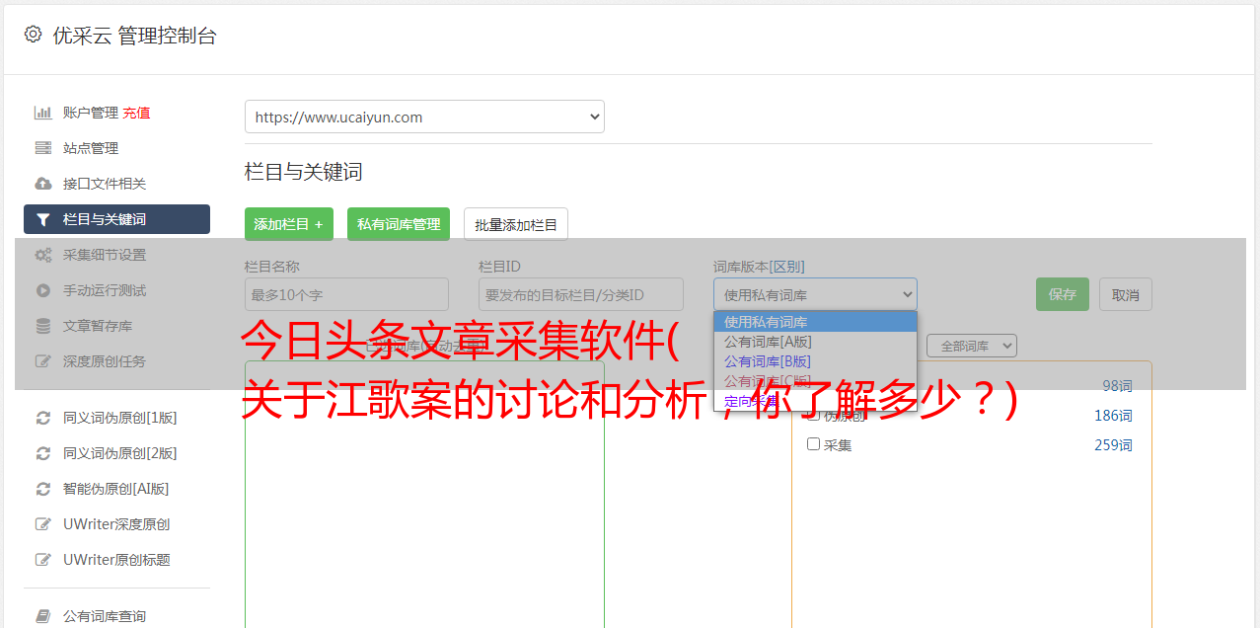Click the refresh icon for 智能伪原创[AI版]
1260x628 pixels.
43,489
